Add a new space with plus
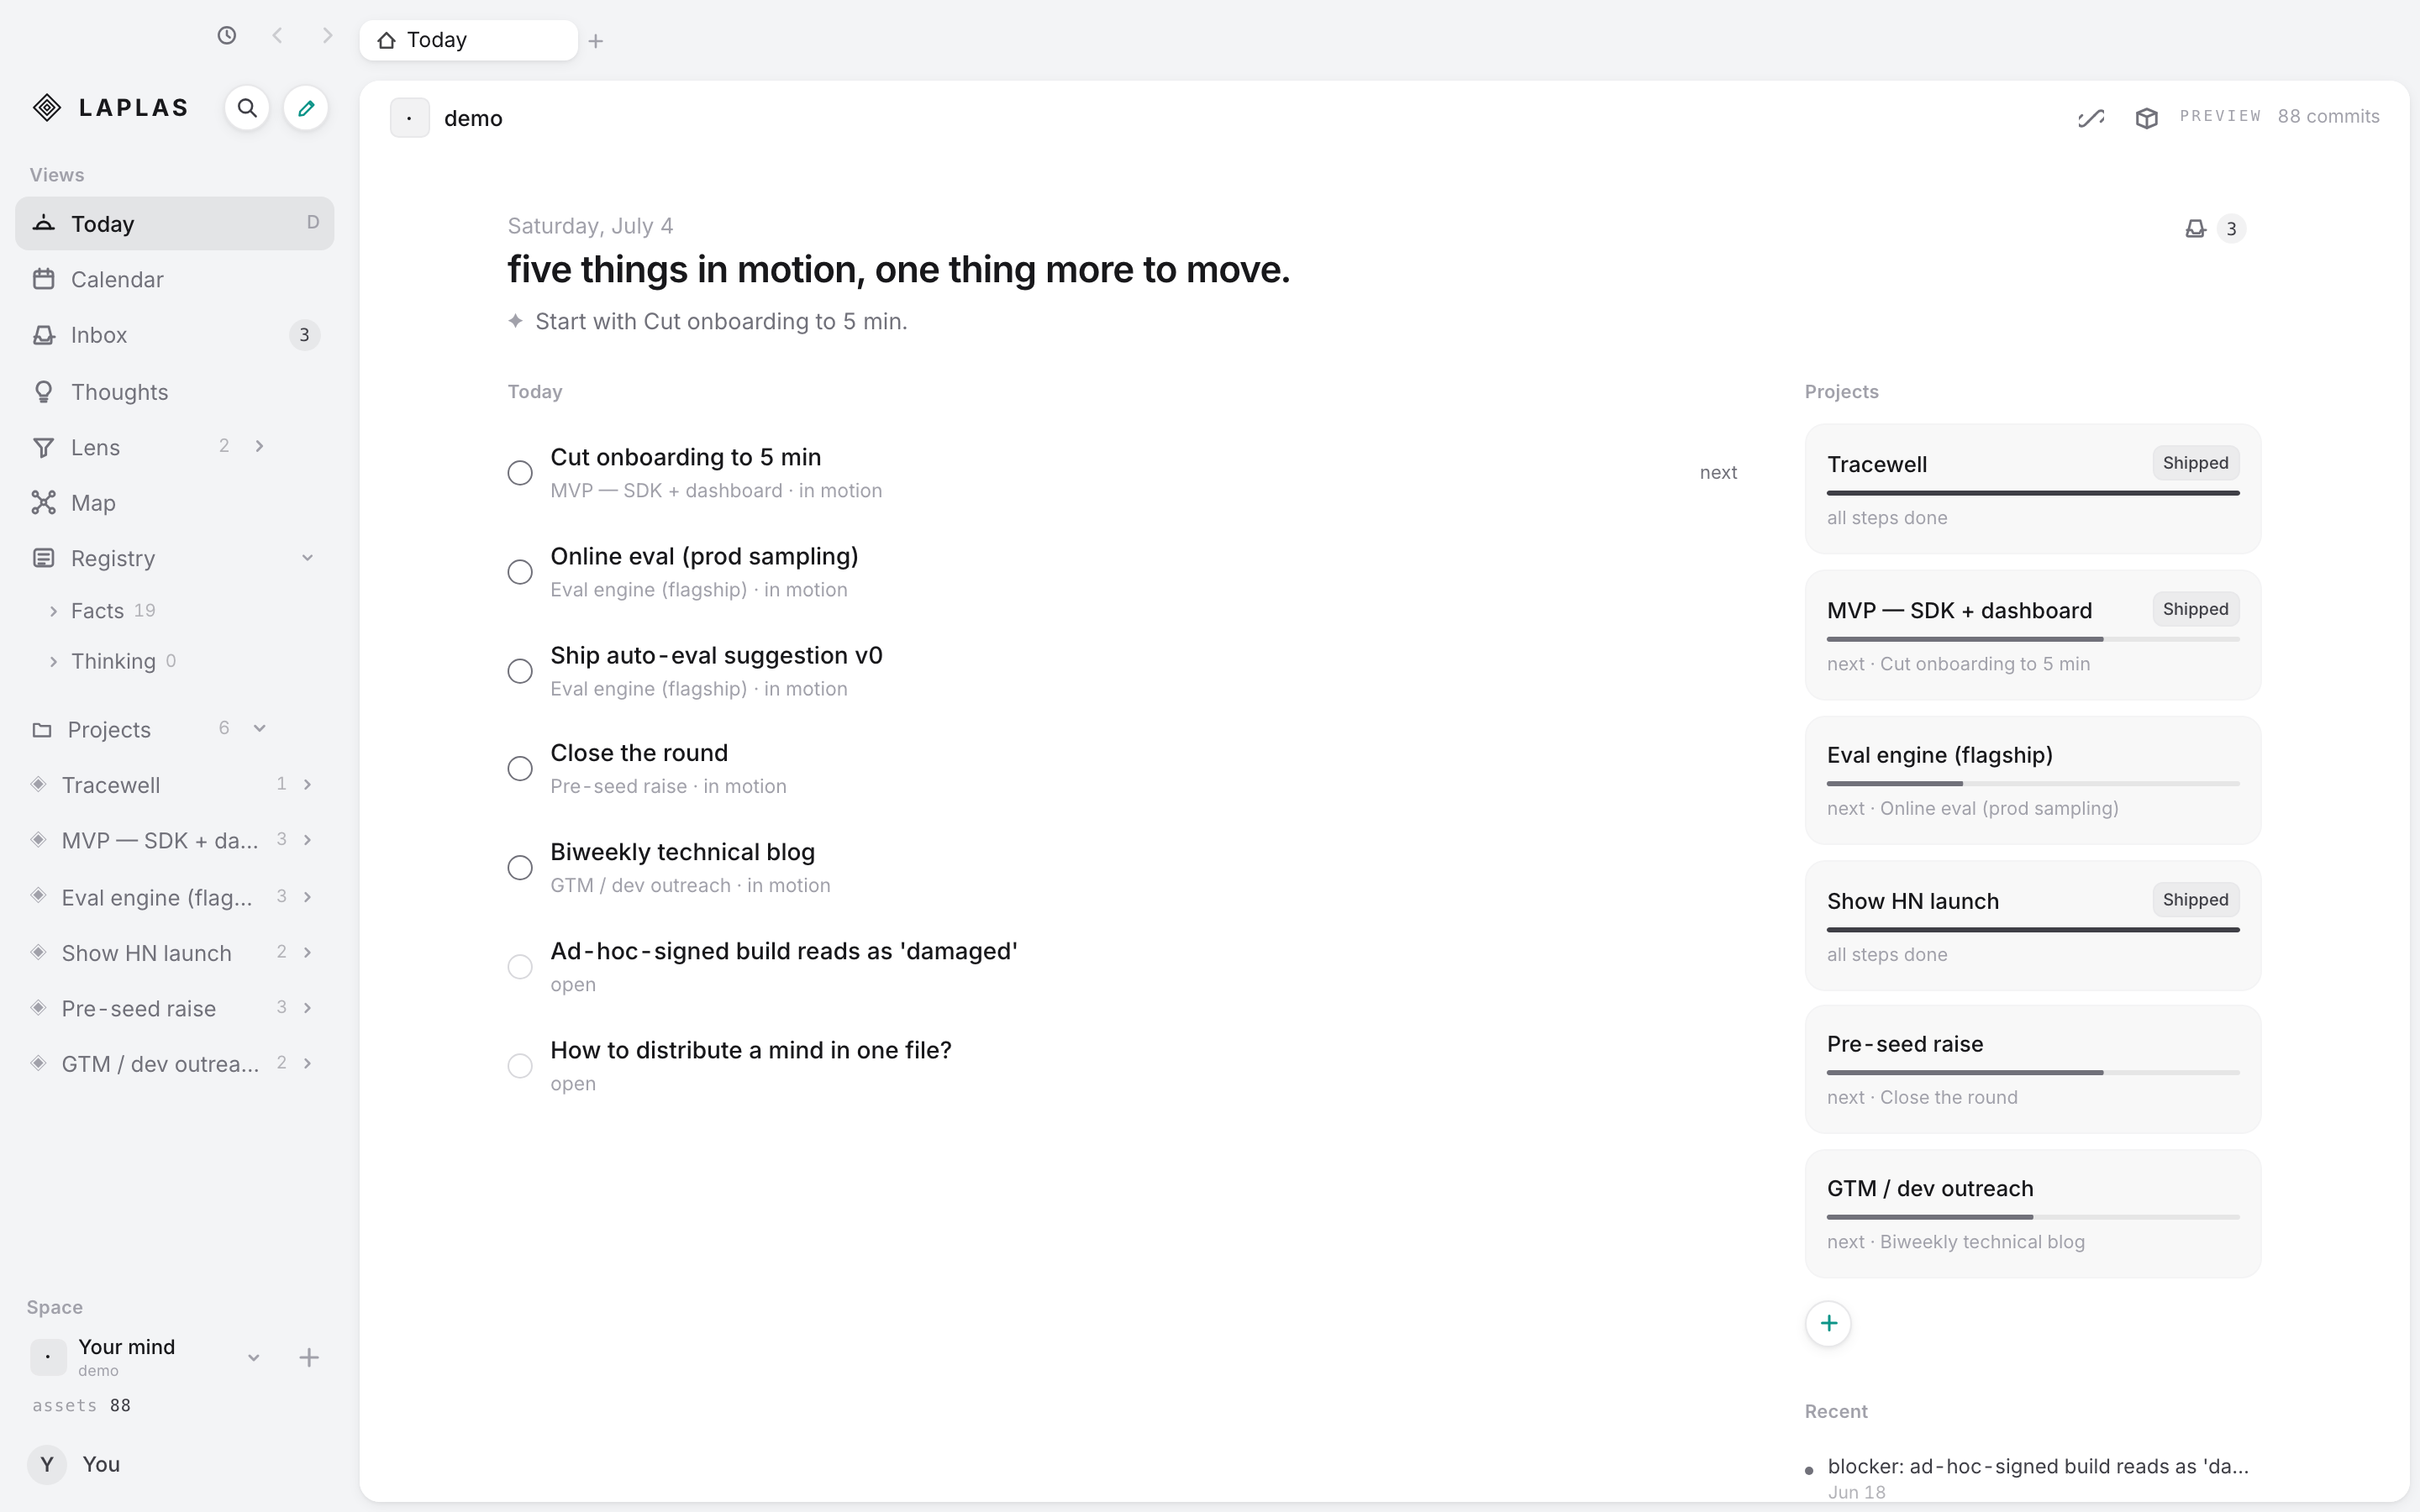Screen dimensions: 2420x1512 [309, 1357]
